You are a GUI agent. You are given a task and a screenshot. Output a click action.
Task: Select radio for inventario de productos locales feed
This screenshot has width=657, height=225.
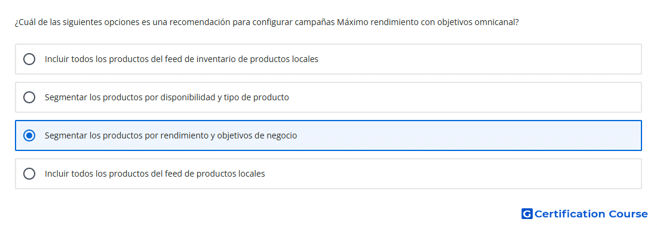click(x=29, y=59)
